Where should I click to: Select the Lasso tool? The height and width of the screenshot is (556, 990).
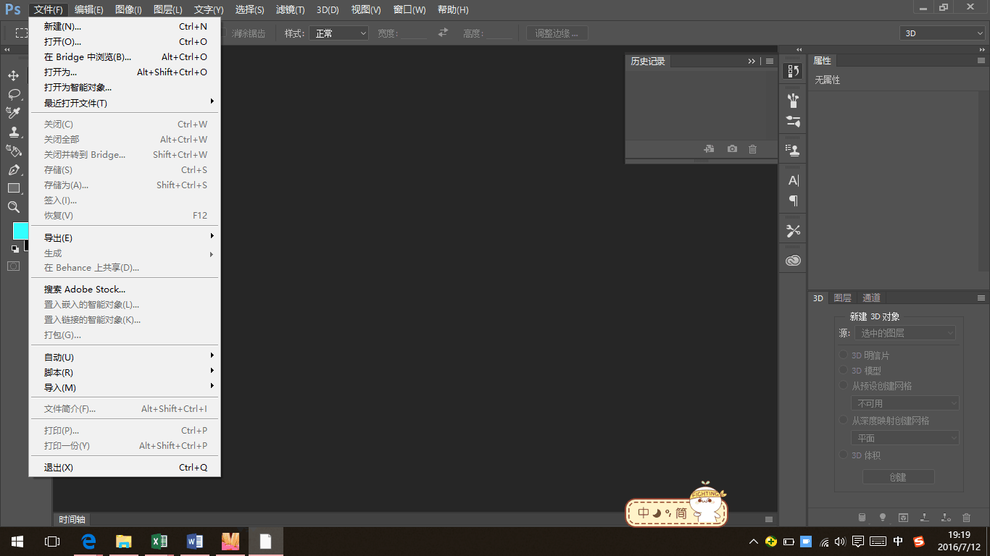(x=14, y=94)
